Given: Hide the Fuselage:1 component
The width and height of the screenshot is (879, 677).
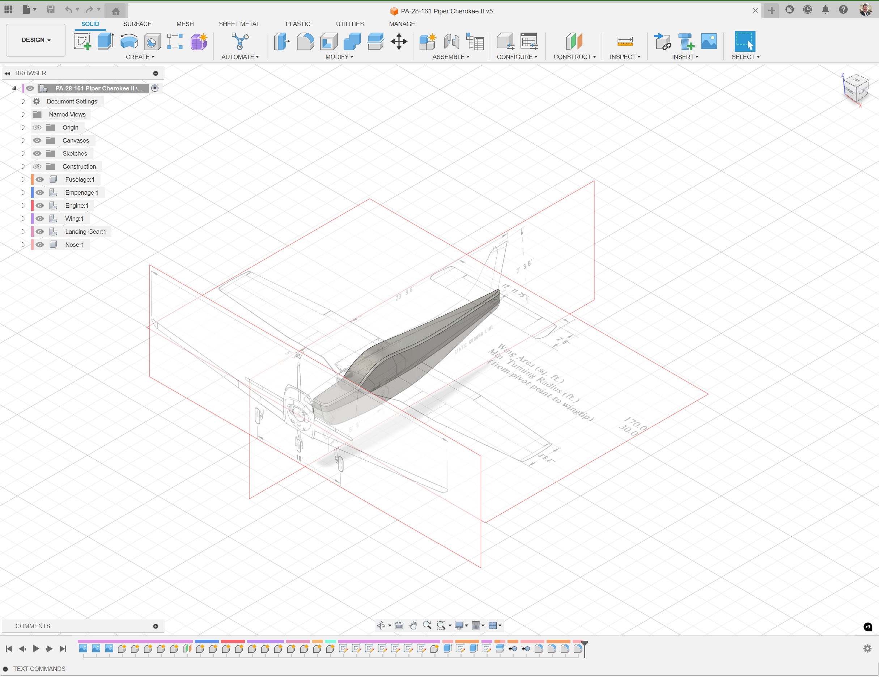Looking at the screenshot, I should [x=39, y=179].
